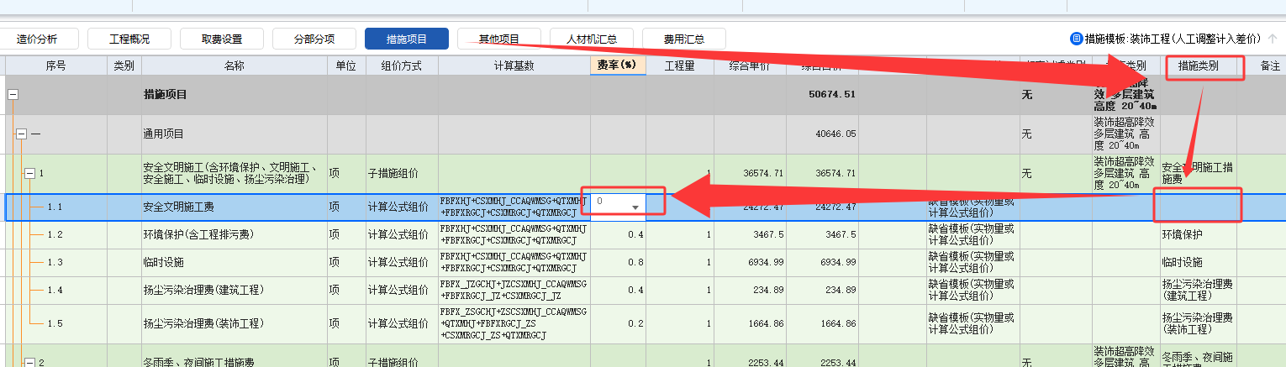Click the formula cell in row 1.4
Screen dimensions: 1286x367
[514, 291]
